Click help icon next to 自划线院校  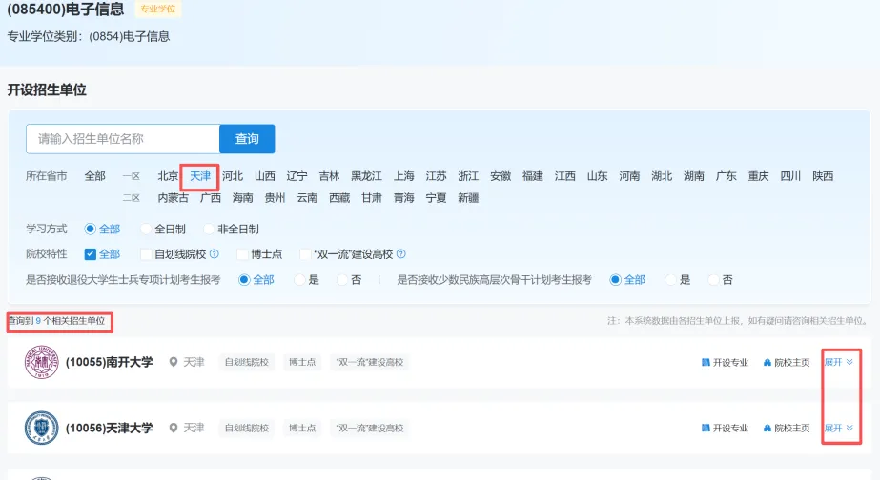point(214,254)
